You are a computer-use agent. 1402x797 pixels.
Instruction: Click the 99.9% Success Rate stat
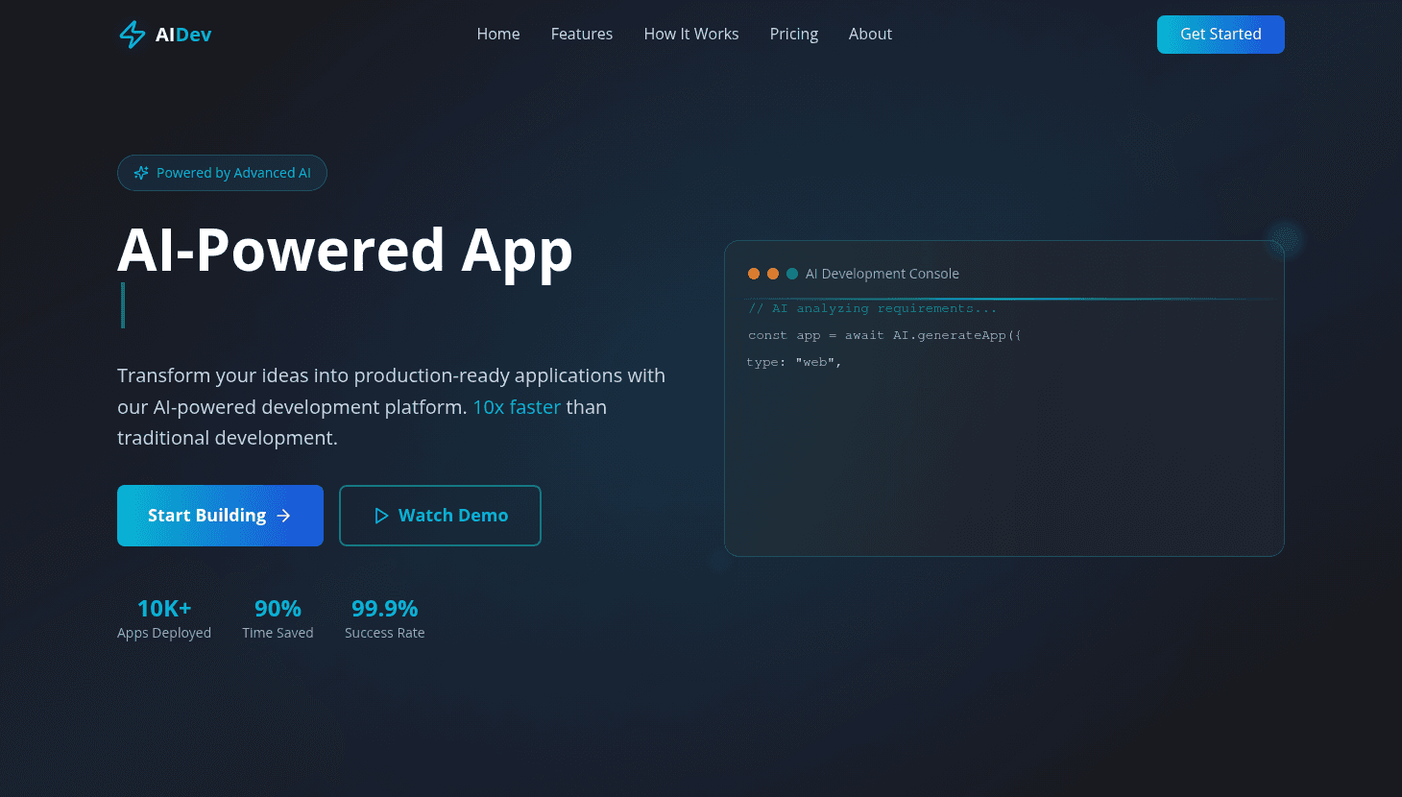(384, 617)
